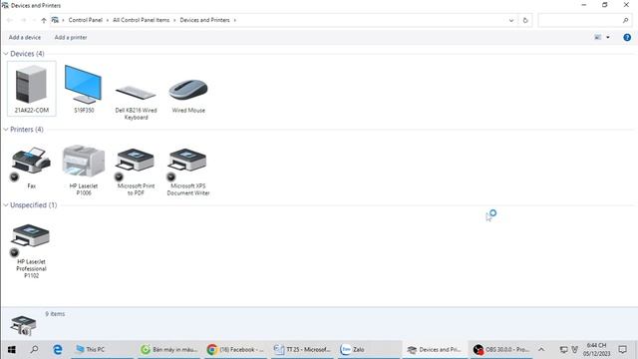The width and height of the screenshot is (638, 359).
Task: Expand chevron after Control Panel breadcrumb
Action: pos(108,20)
